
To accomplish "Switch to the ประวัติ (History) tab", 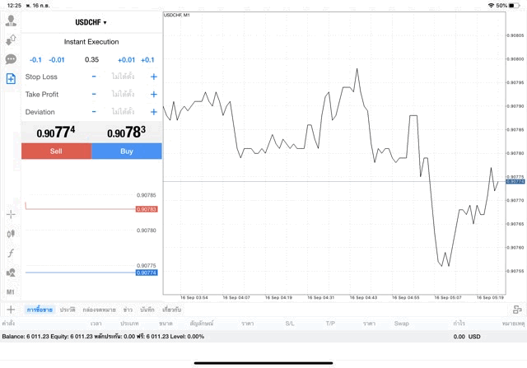I will pos(67,310).
